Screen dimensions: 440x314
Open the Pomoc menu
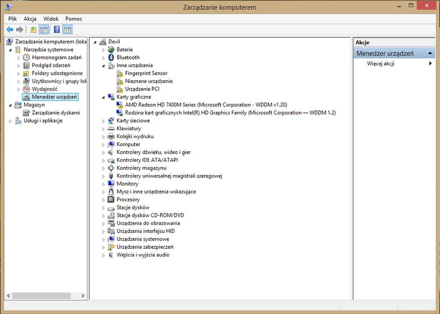tap(73, 19)
